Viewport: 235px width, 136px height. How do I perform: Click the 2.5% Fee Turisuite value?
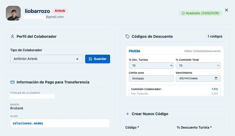(x=215, y=93)
